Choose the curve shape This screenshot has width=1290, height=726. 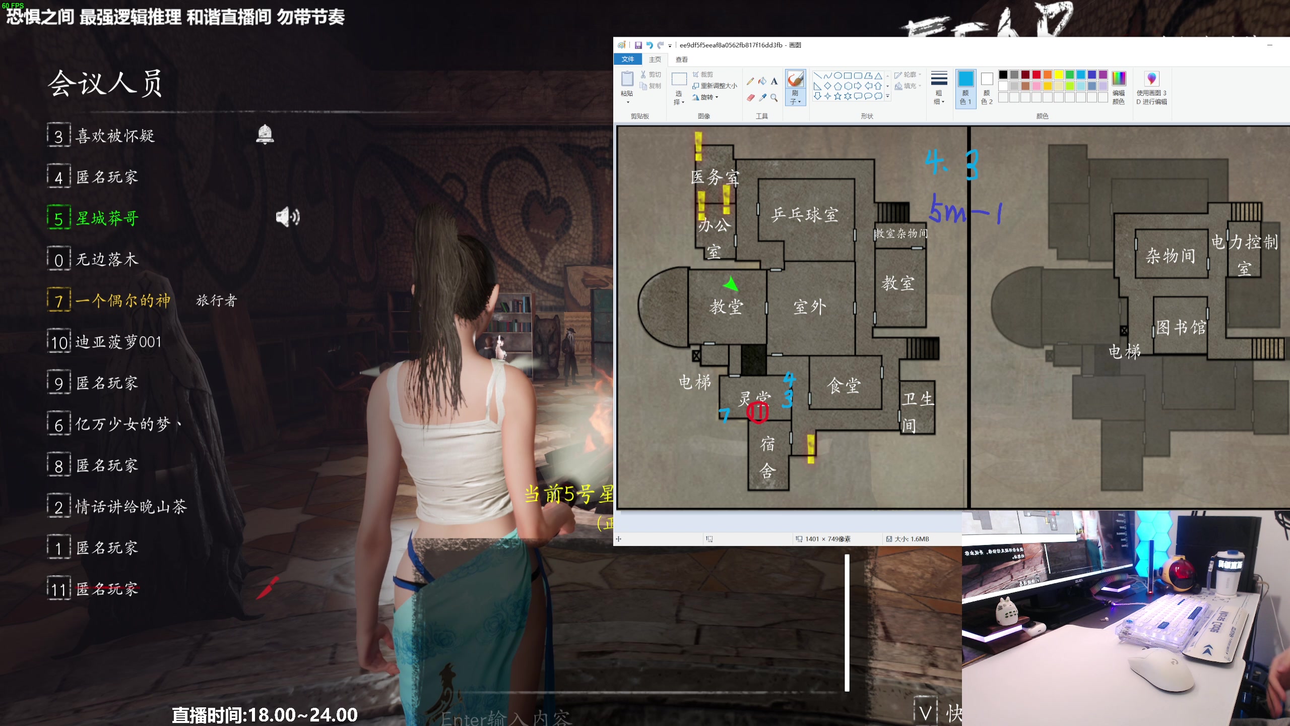point(827,76)
